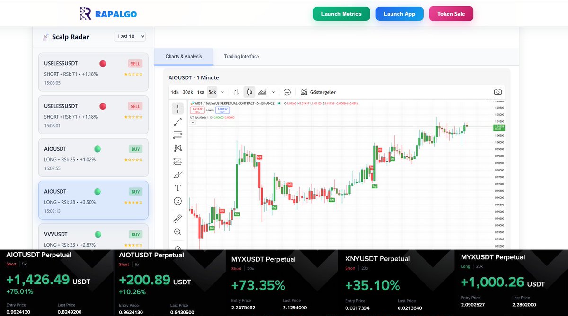The image size is (568, 316).
Task: Select the brush drawing tool
Action: 177,175
